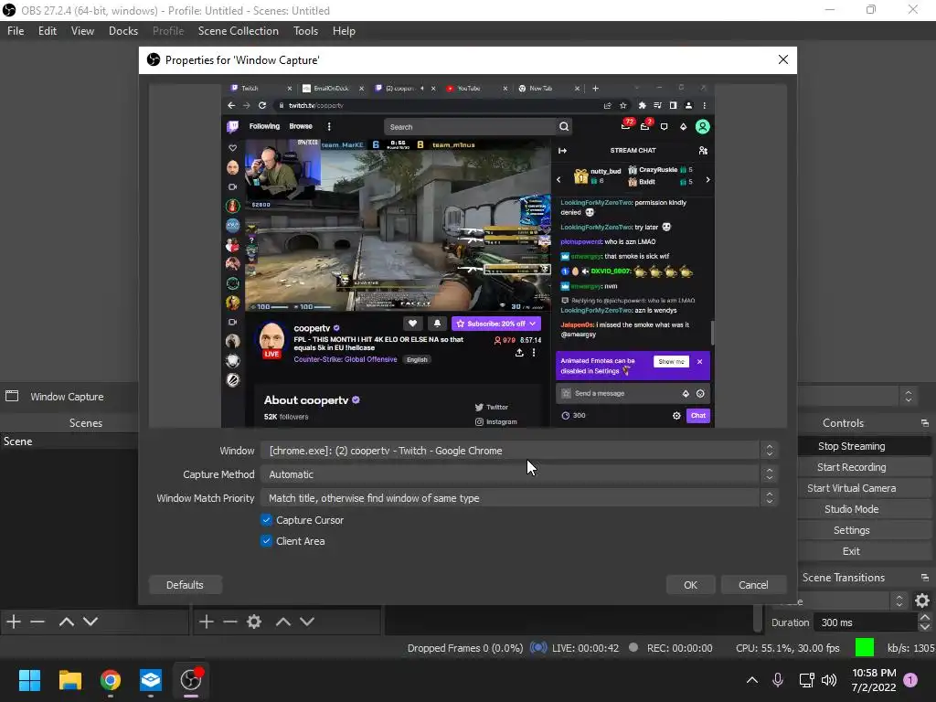Add a new scene with plus icon
This screenshot has height=702, width=936.
coord(14,622)
